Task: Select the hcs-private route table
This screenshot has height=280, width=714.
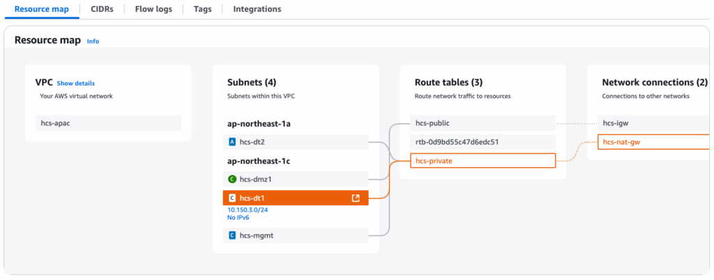Action: pos(482,161)
